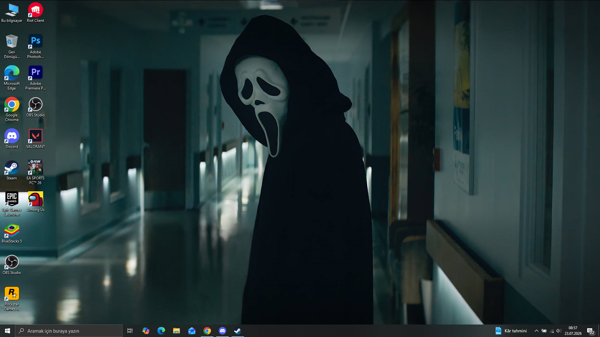Image resolution: width=600 pixels, height=337 pixels.
Task: Select the Among Us shortcut
Action: click(x=35, y=202)
